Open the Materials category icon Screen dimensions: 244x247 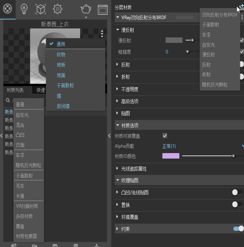7,9
